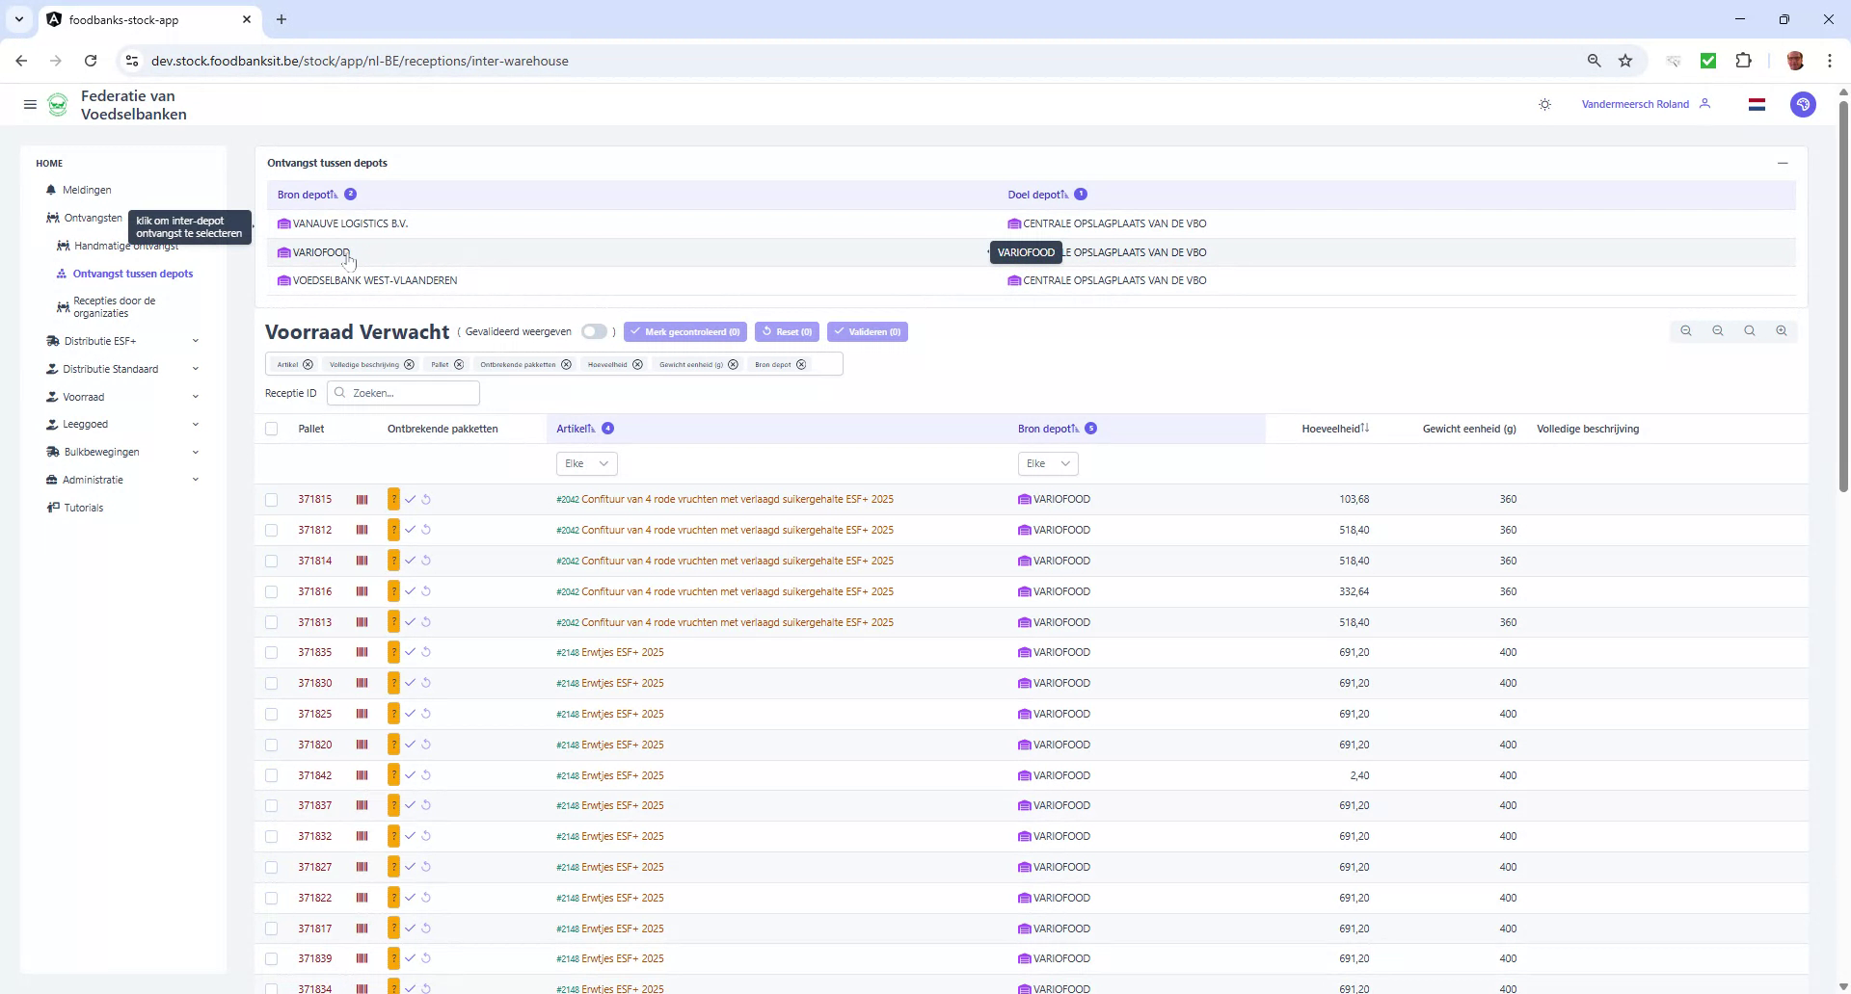Click the checkmark icon for pallet 371812
This screenshot has width=1851, height=994.
[411, 530]
